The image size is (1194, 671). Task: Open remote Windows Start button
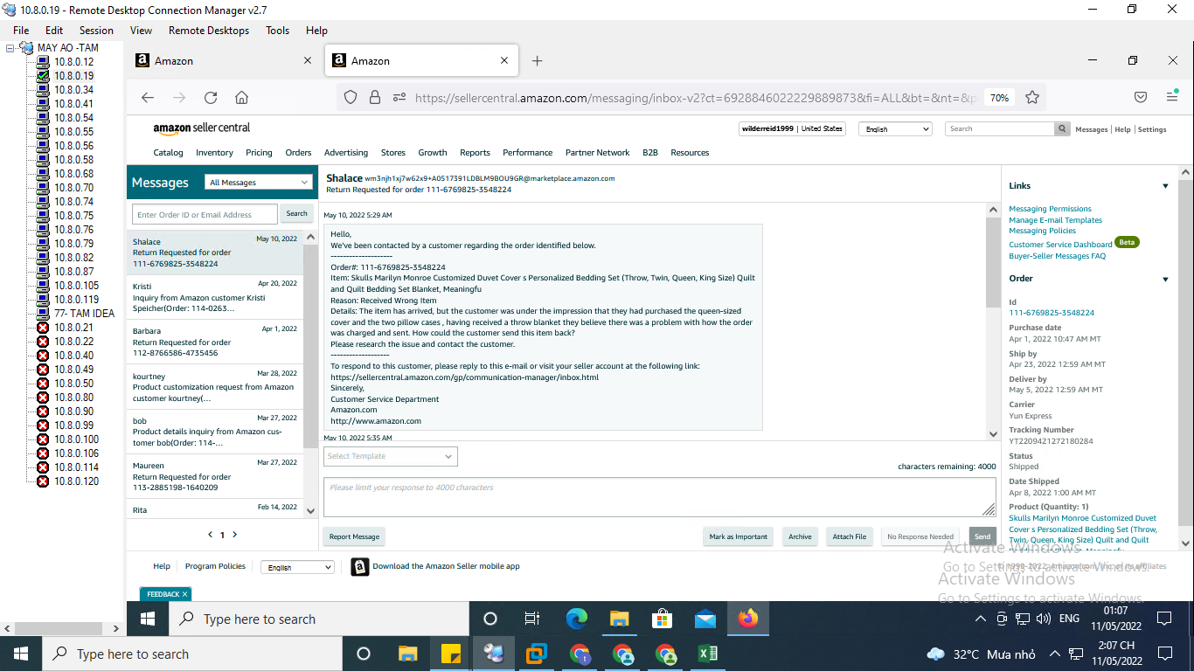147,619
